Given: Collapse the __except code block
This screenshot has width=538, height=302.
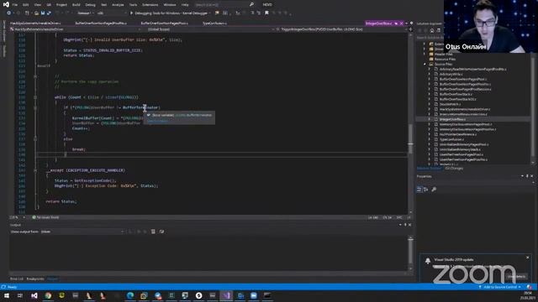Looking at the screenshot, I should click(x=35, y=170).
